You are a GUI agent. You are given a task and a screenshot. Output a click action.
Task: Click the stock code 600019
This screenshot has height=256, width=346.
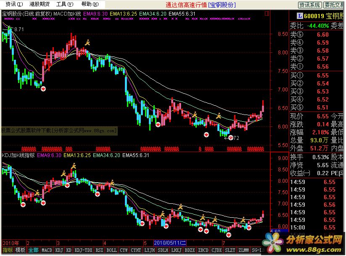click(314, 16)
